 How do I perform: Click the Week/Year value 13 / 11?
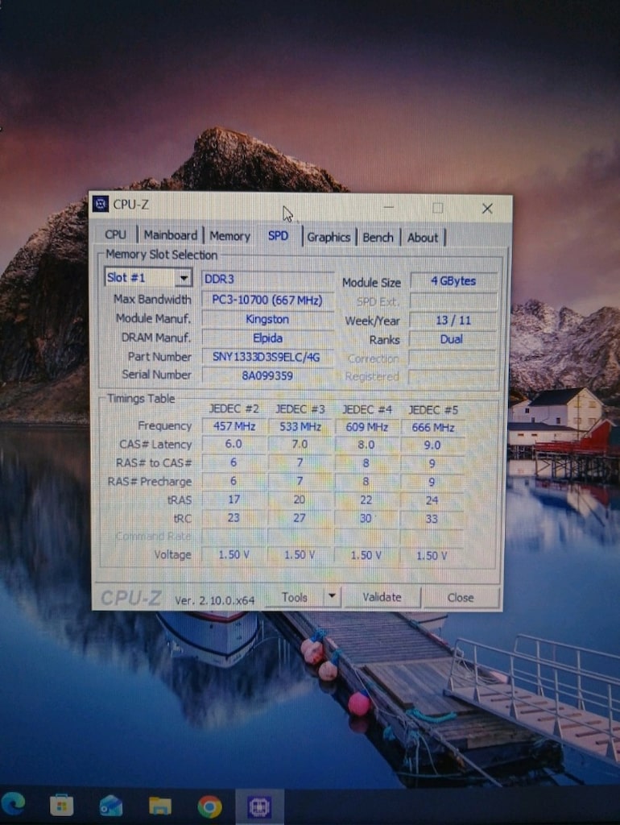[453, 320]
